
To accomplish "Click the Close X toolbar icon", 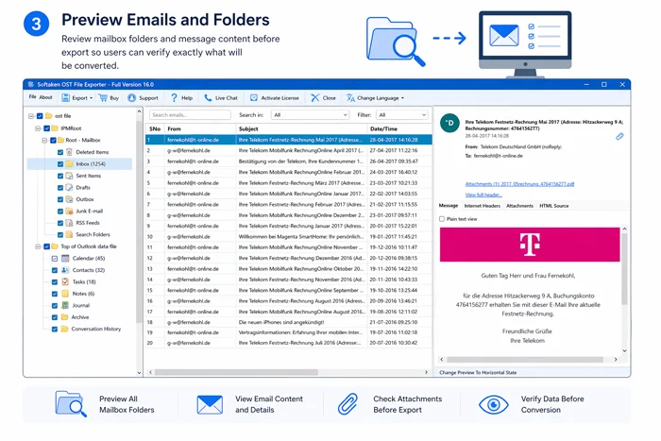I will [314, 98].
